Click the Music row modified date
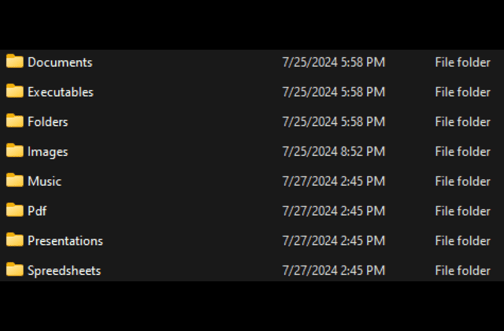This screenshot has width=504, height=331. 334,181
